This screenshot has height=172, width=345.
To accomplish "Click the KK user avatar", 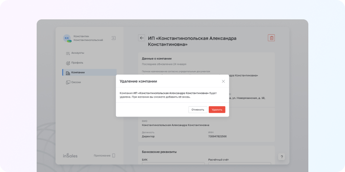I will coord(67,38).
